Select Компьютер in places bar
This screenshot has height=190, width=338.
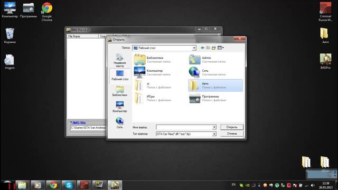click(120, 107)
